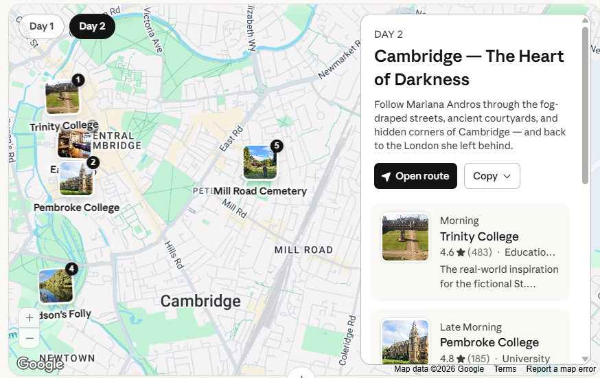
Task: Select the Mill Road Cemetery marker
Action: coord(260,163)
